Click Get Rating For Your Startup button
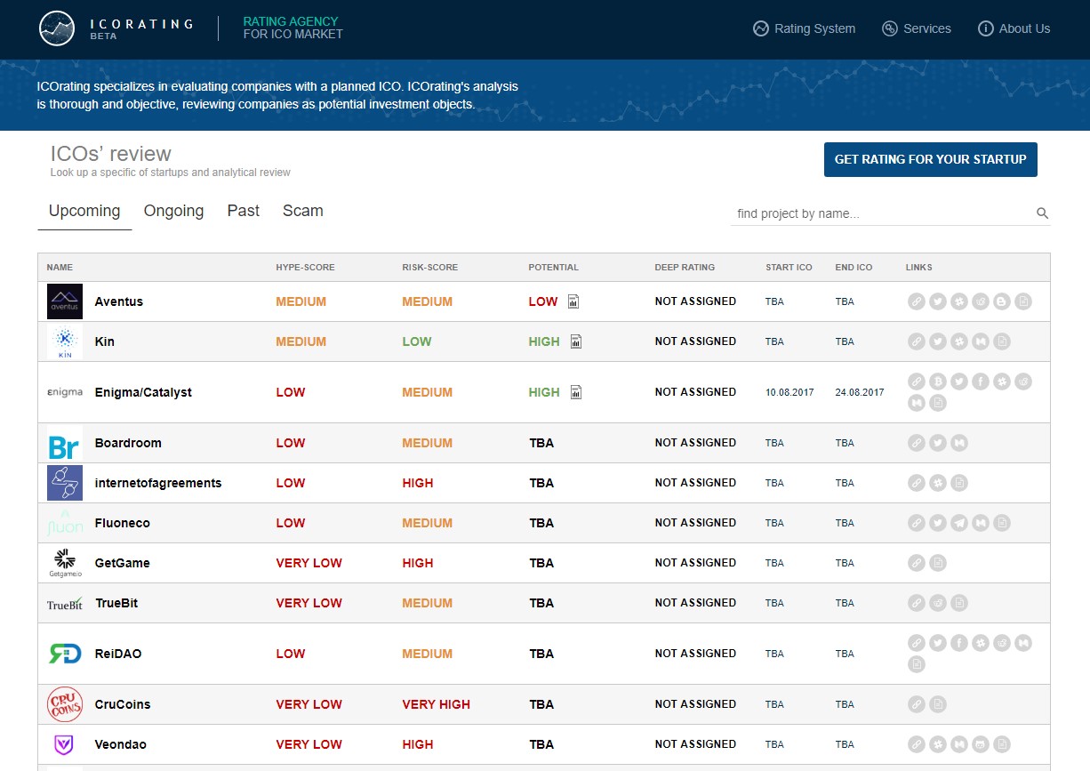1090x771 pixels. tap(930, 159)
